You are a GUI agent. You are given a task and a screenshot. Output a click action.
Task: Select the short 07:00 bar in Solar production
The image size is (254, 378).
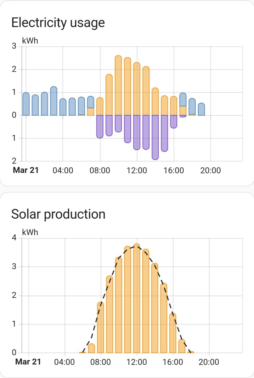click(92, 348)
